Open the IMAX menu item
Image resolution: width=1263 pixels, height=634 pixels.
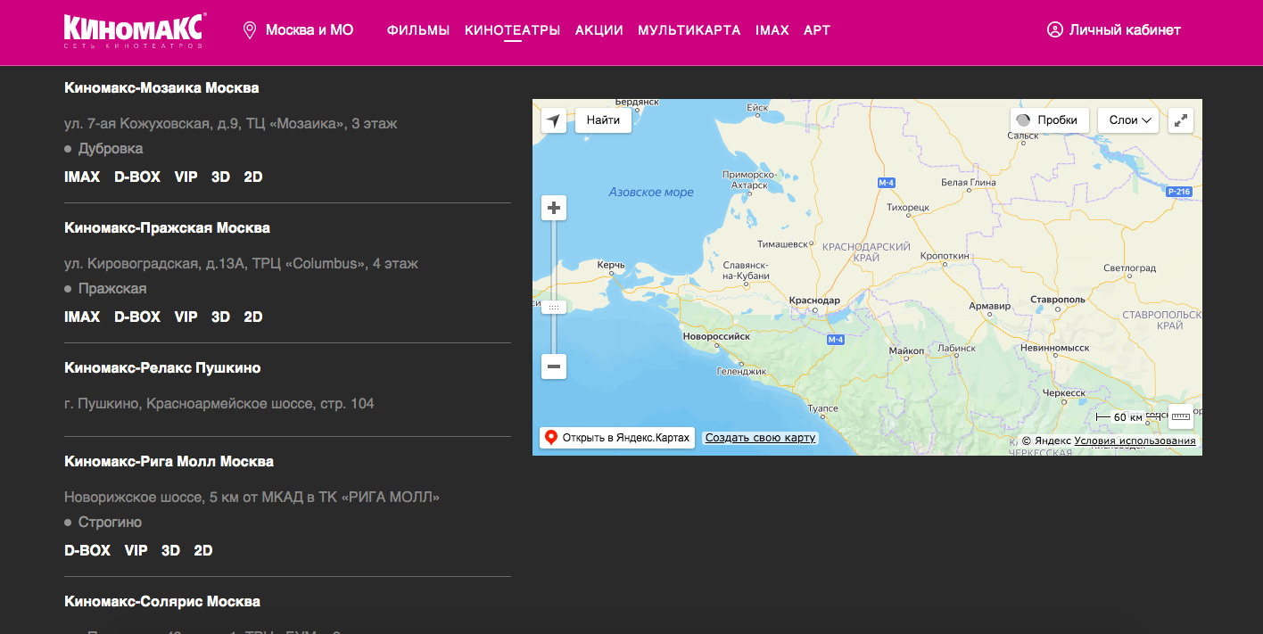[772, 30]
